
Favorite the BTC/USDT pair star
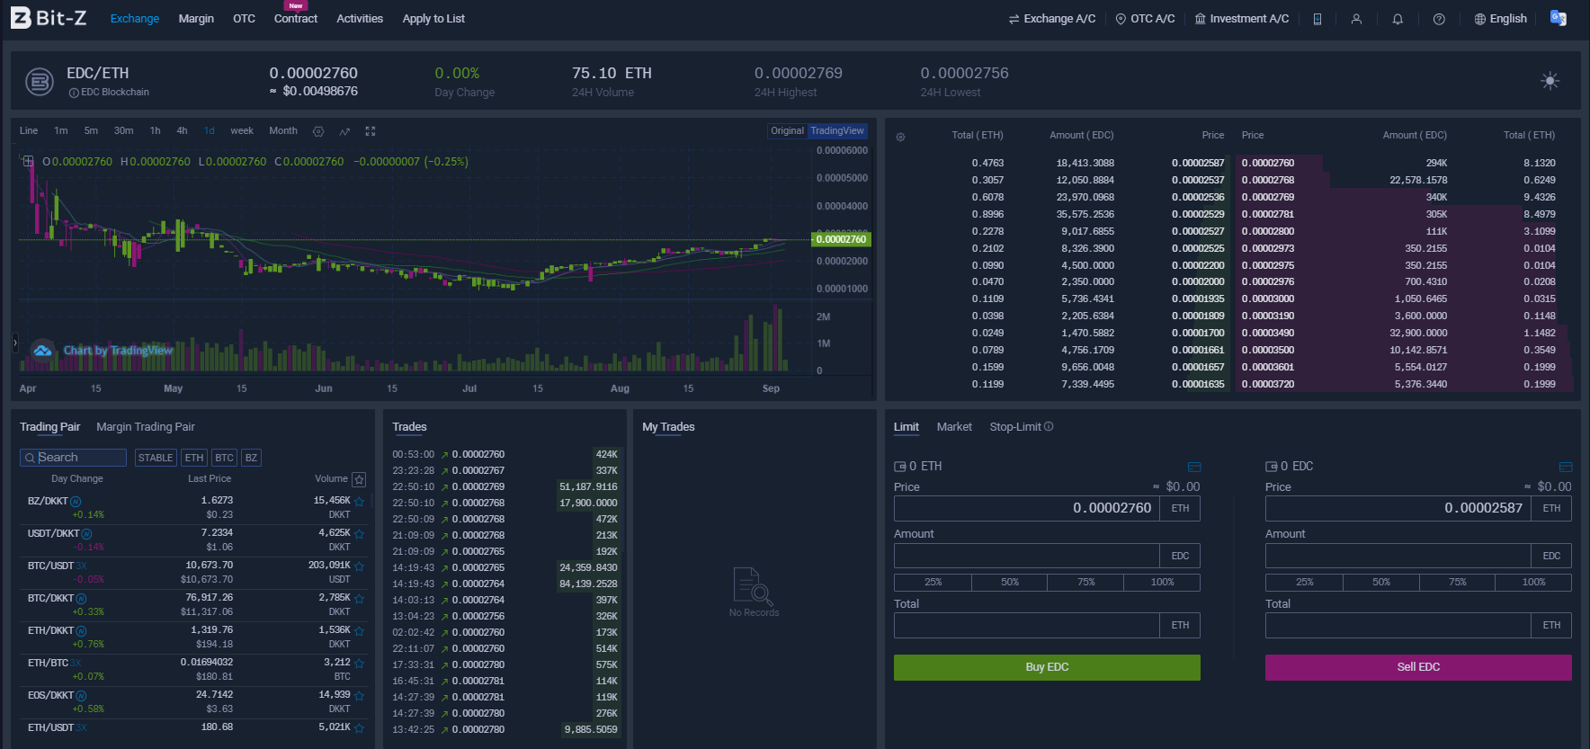[x=360, y=566]
